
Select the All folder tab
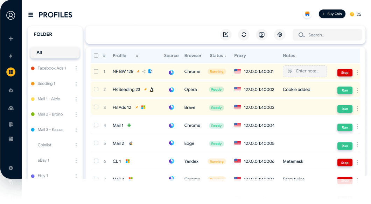(55, 52)
